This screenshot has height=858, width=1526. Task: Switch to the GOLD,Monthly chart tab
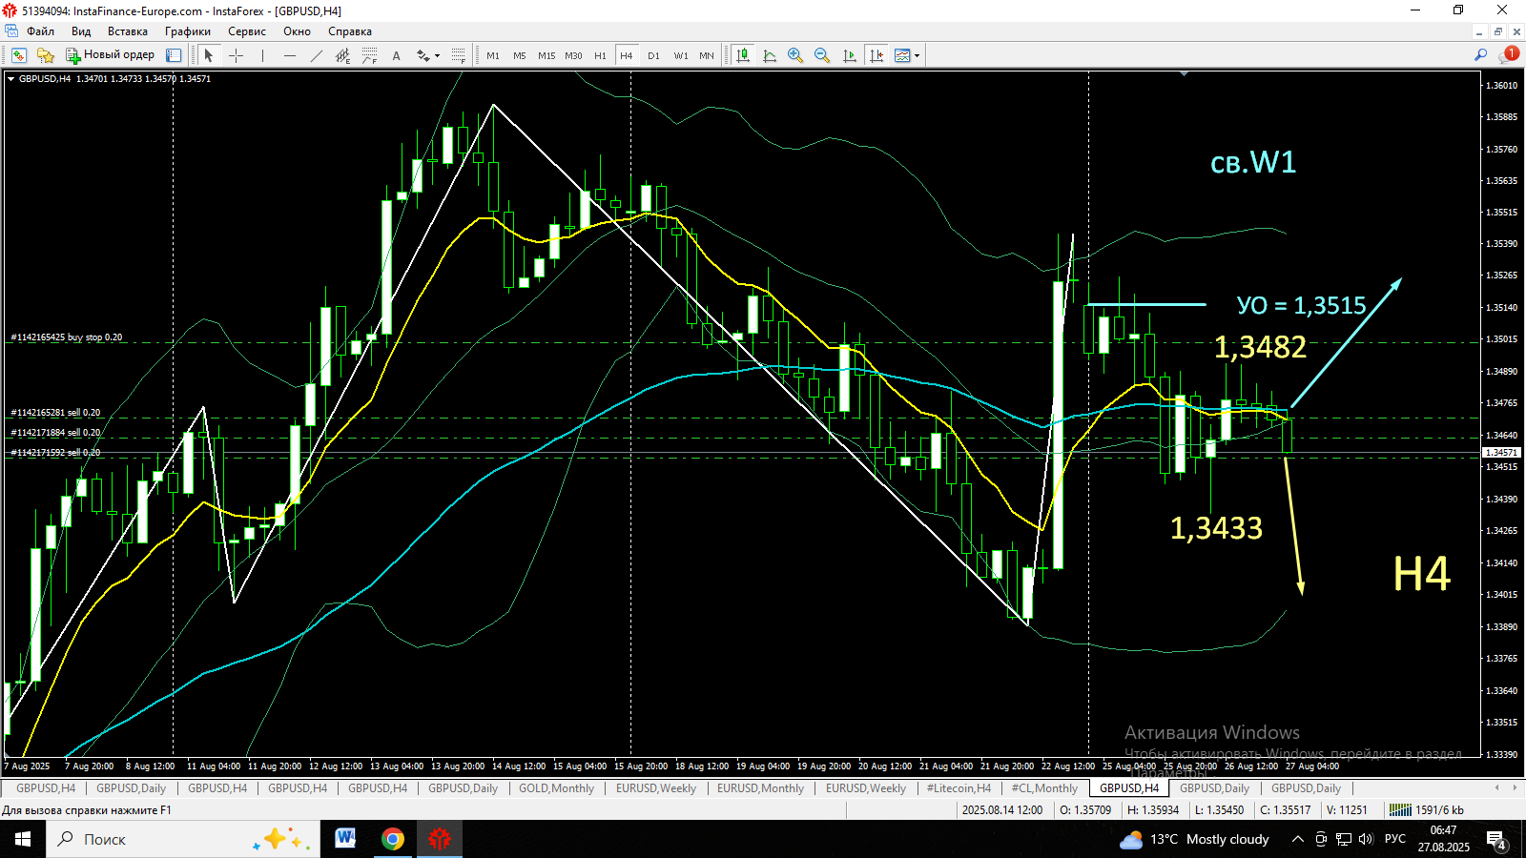pyautogui.click(x=556, y=788)
